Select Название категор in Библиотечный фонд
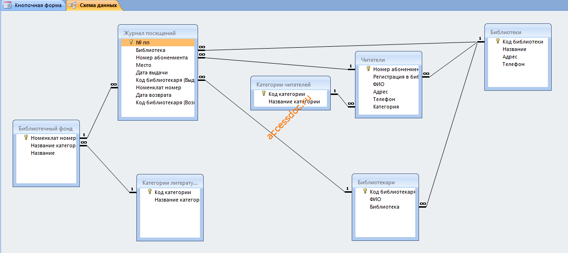The width and height of the screenshot is (568, 253). pyautogui.click(x=46, y=145)
